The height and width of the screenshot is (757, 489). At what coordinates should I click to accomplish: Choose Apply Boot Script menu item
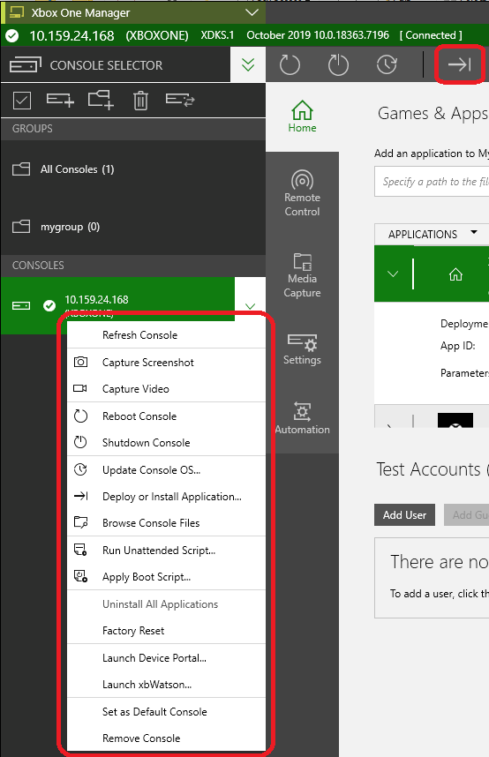point(166,577)
